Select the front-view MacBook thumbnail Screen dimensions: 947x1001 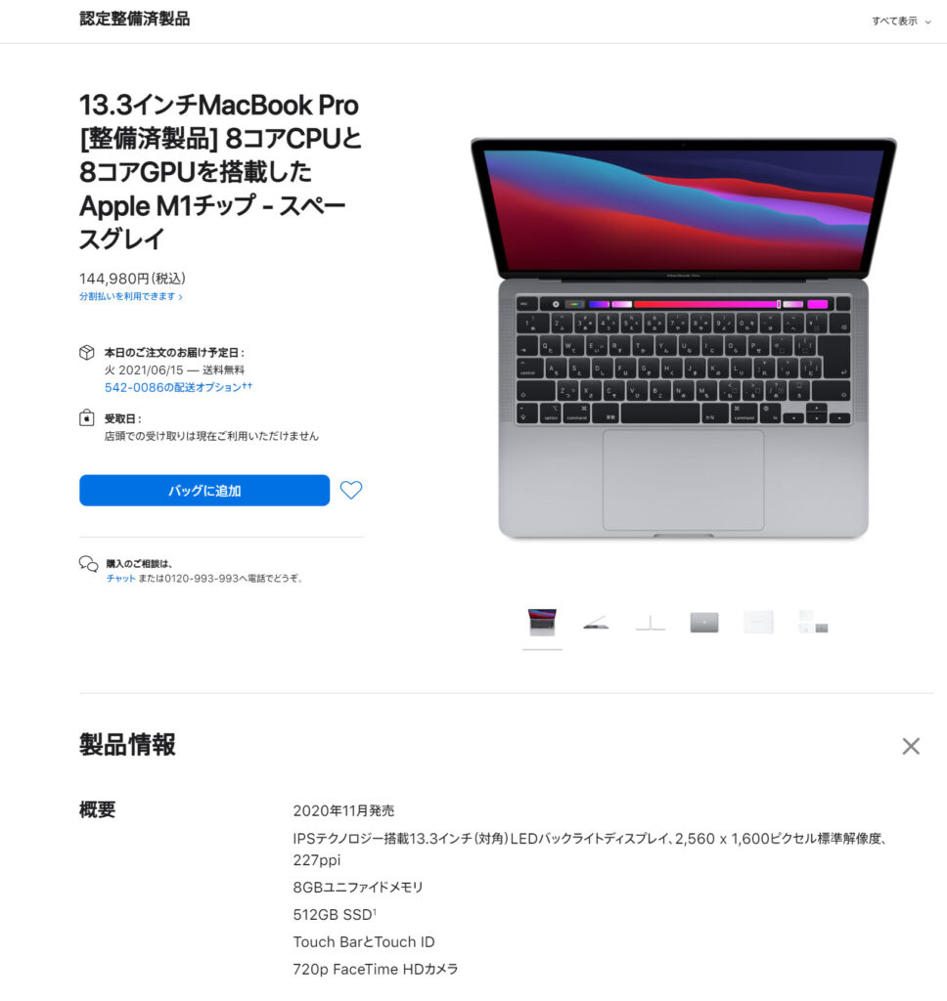542,623
